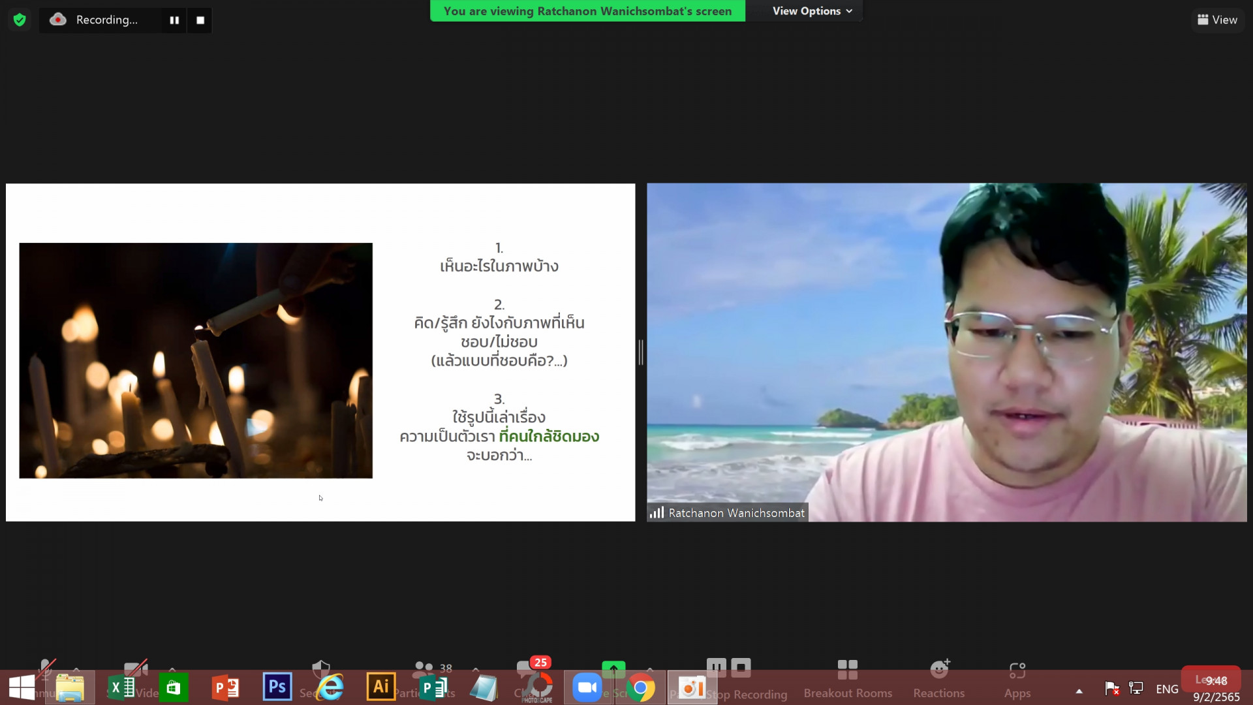Expand participants options arrow beside count 38
1253x705 pixels.
[476, 670]
